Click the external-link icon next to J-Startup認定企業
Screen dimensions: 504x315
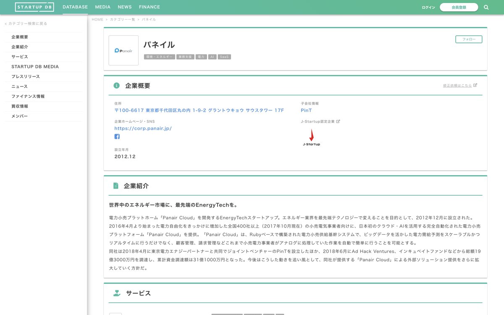pyautogui.click(x=338, y=121)
